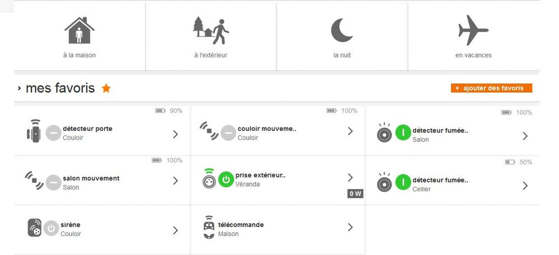Toggle the sirène power button

(52, 228)
